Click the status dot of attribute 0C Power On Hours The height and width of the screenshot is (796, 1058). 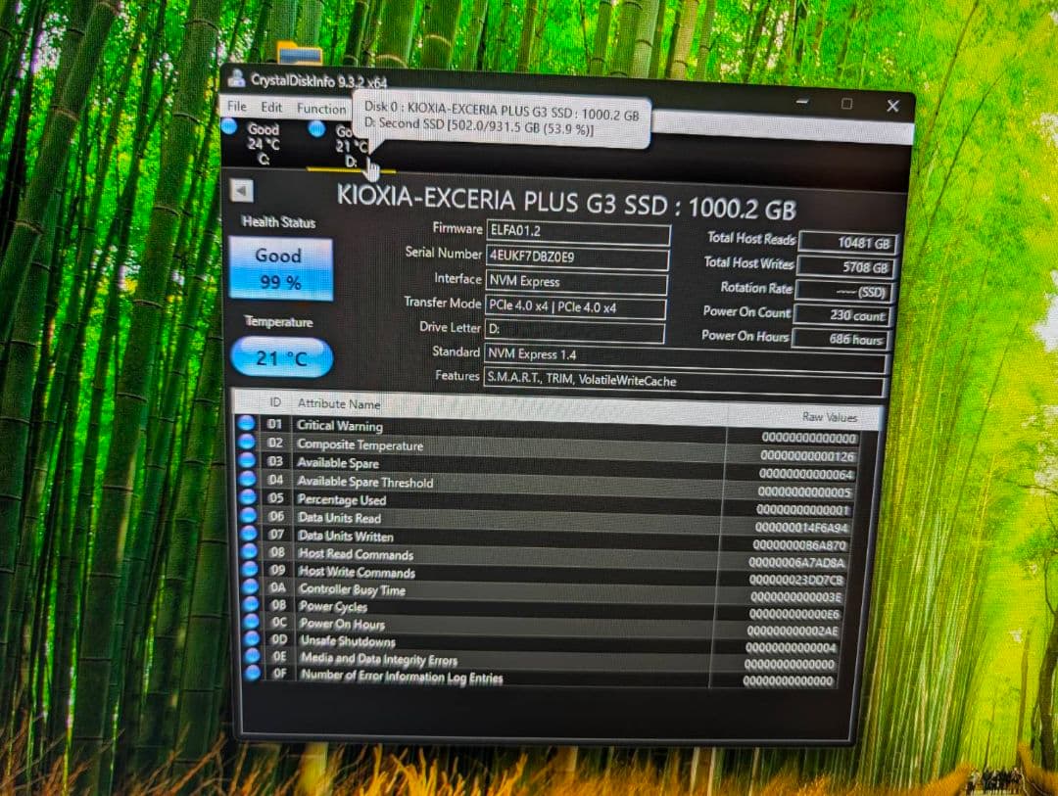(252, 621)
